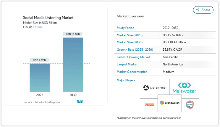220x127 pixels.
Task: Click the USD 9.62 Billion table value
Action: 173,35
